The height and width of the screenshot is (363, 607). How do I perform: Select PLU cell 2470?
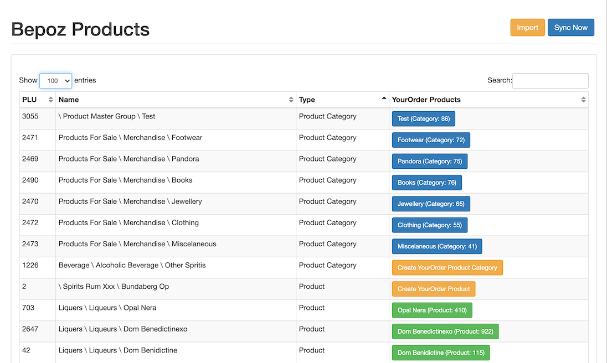[x=30, y=201]
